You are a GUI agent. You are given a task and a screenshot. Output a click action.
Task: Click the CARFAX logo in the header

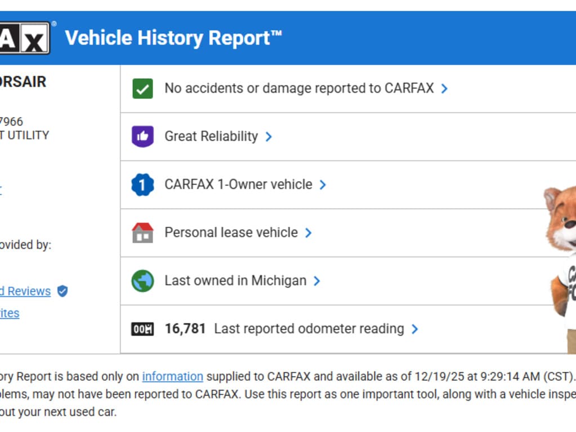point(24,38)
